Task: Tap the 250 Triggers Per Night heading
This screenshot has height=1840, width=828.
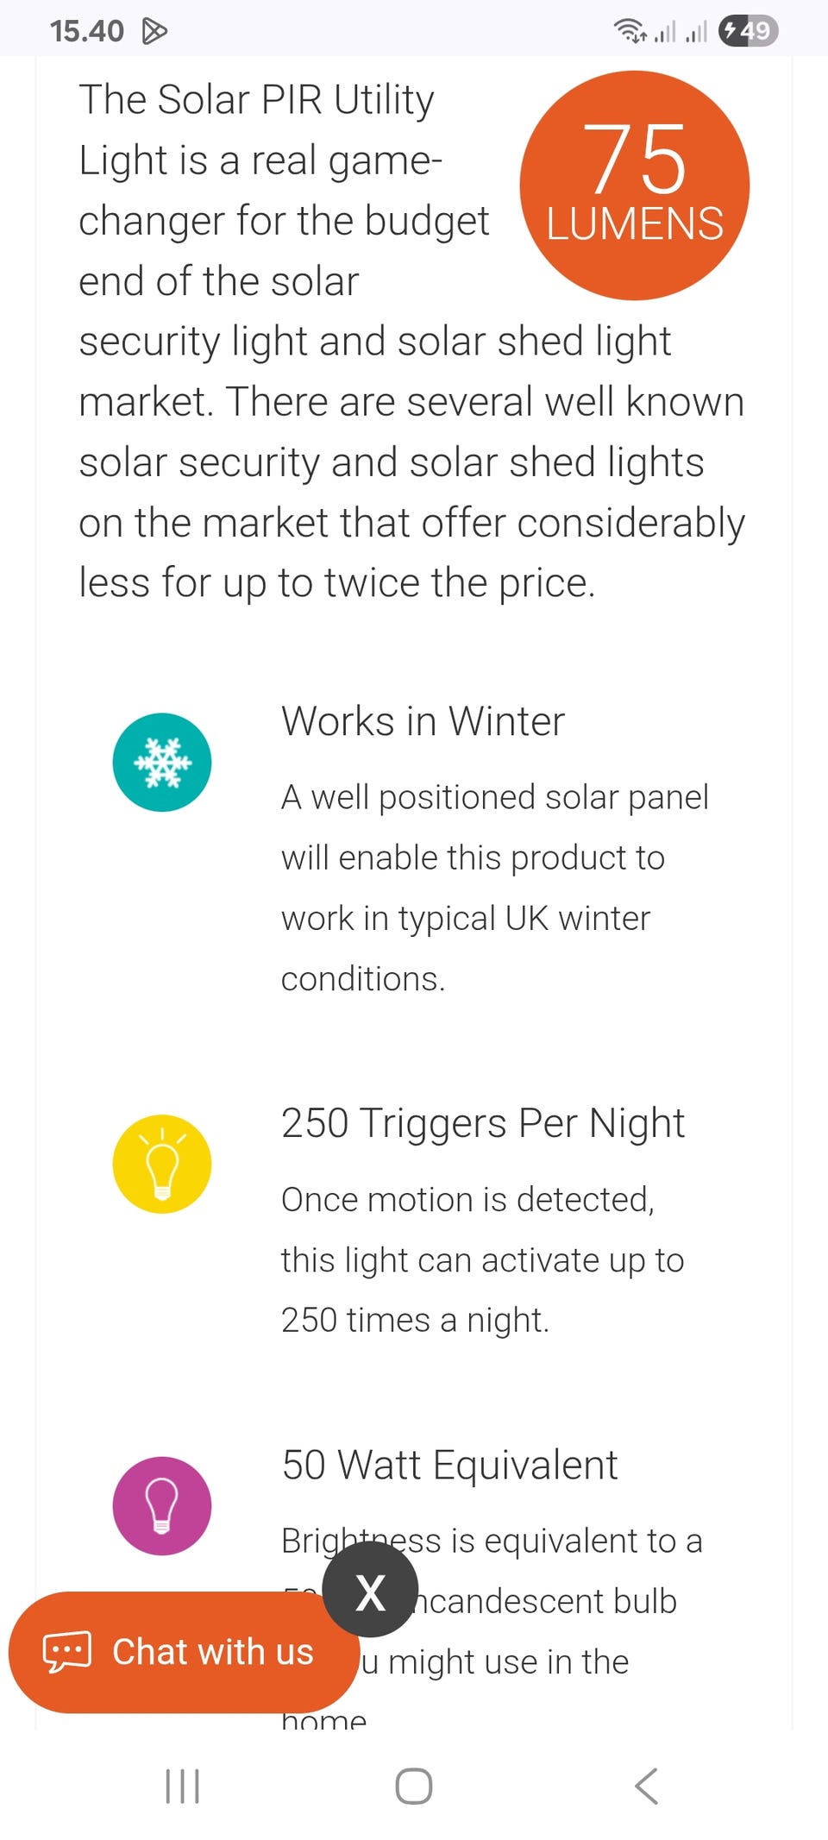Action: click(483, 1123)
